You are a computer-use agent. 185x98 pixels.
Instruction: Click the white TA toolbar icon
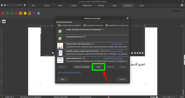[4, 22]
